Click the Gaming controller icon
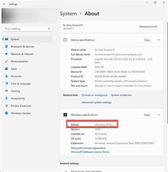Screen dimensions: 168x172 6,91
